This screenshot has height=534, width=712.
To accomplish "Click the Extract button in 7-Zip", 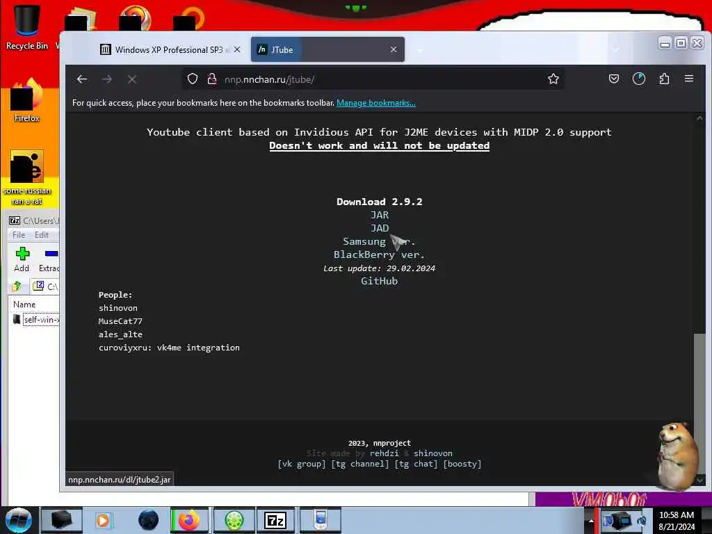I will click(49, 260).
